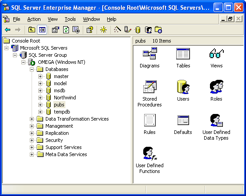
Task: Collapse the OMEGA (Windows NT) server node
Action: click(x=23, y=62)
